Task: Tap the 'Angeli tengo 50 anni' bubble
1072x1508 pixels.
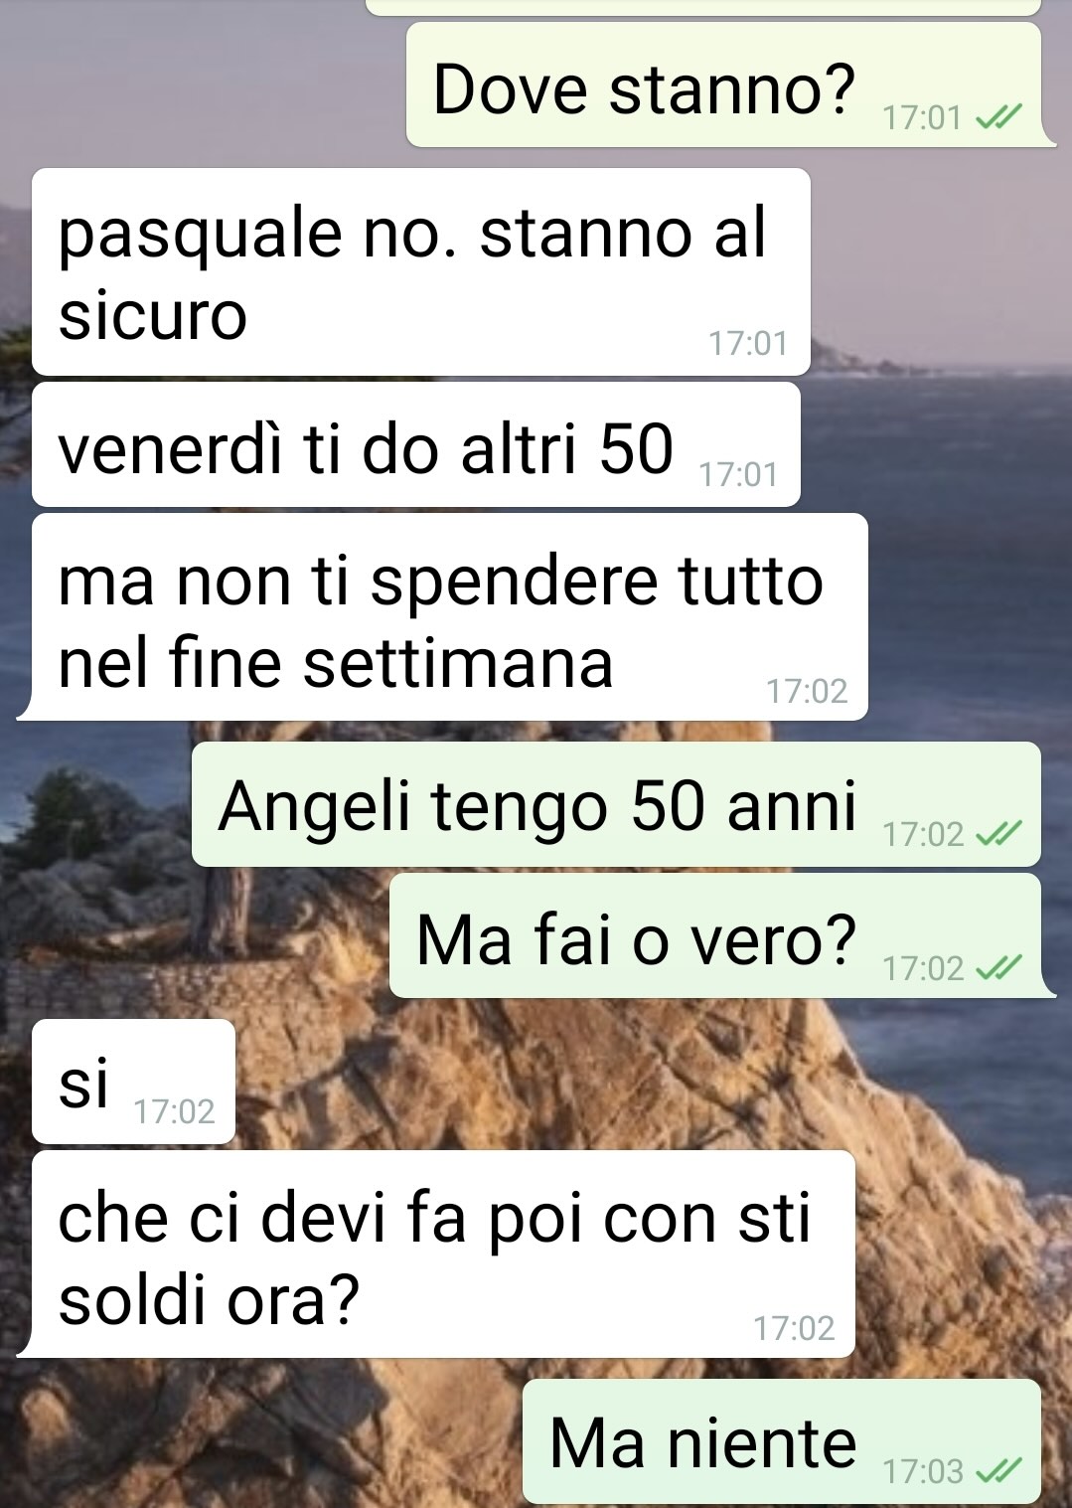Action: (x=616, y=804)
